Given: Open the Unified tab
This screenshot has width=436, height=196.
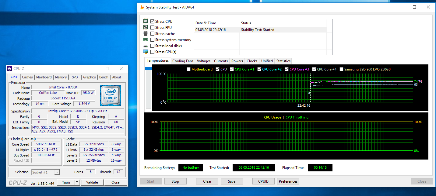Looking at the screenshot, I should point(267,61).
